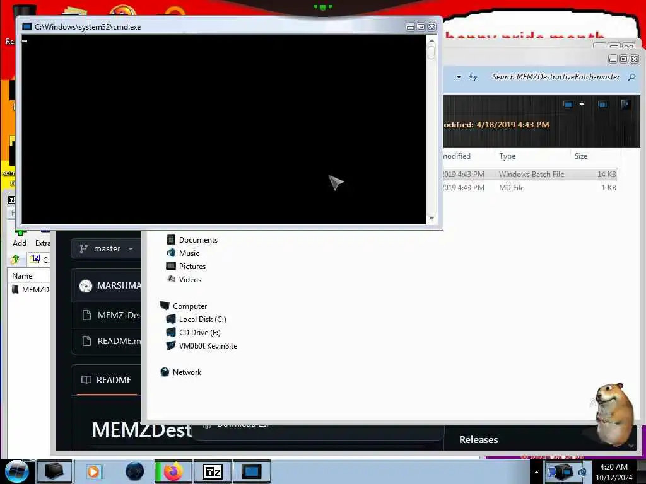Image resolution: width=646 pixels, height=484 pixels.
Task: Open MARSHMA author avatar on GitHub
Action: click(86, 285)
